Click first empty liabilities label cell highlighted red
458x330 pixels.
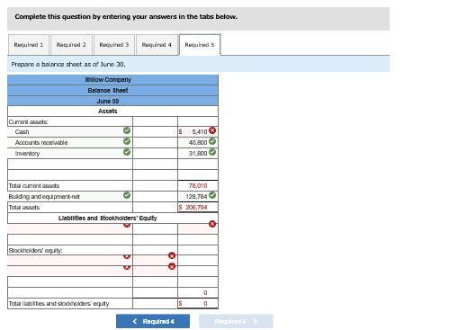(70, 229)
